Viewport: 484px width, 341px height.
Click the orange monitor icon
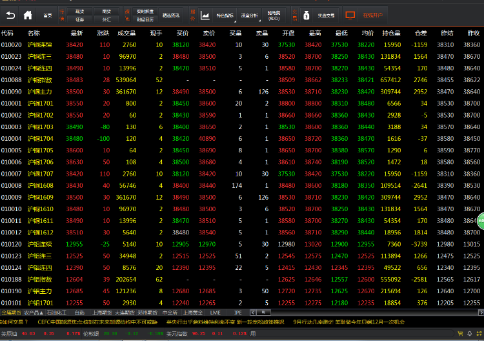(350, 15)
